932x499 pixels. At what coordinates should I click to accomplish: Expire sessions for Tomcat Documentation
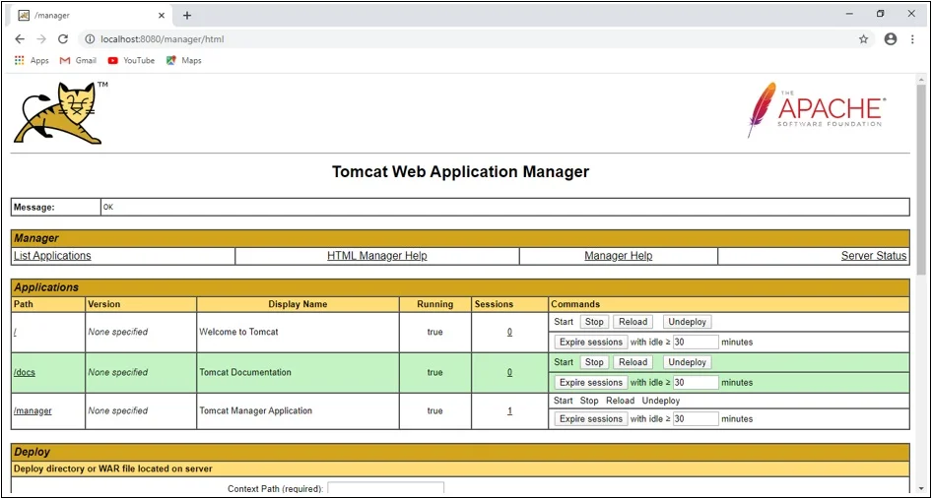tap(591, 383)
